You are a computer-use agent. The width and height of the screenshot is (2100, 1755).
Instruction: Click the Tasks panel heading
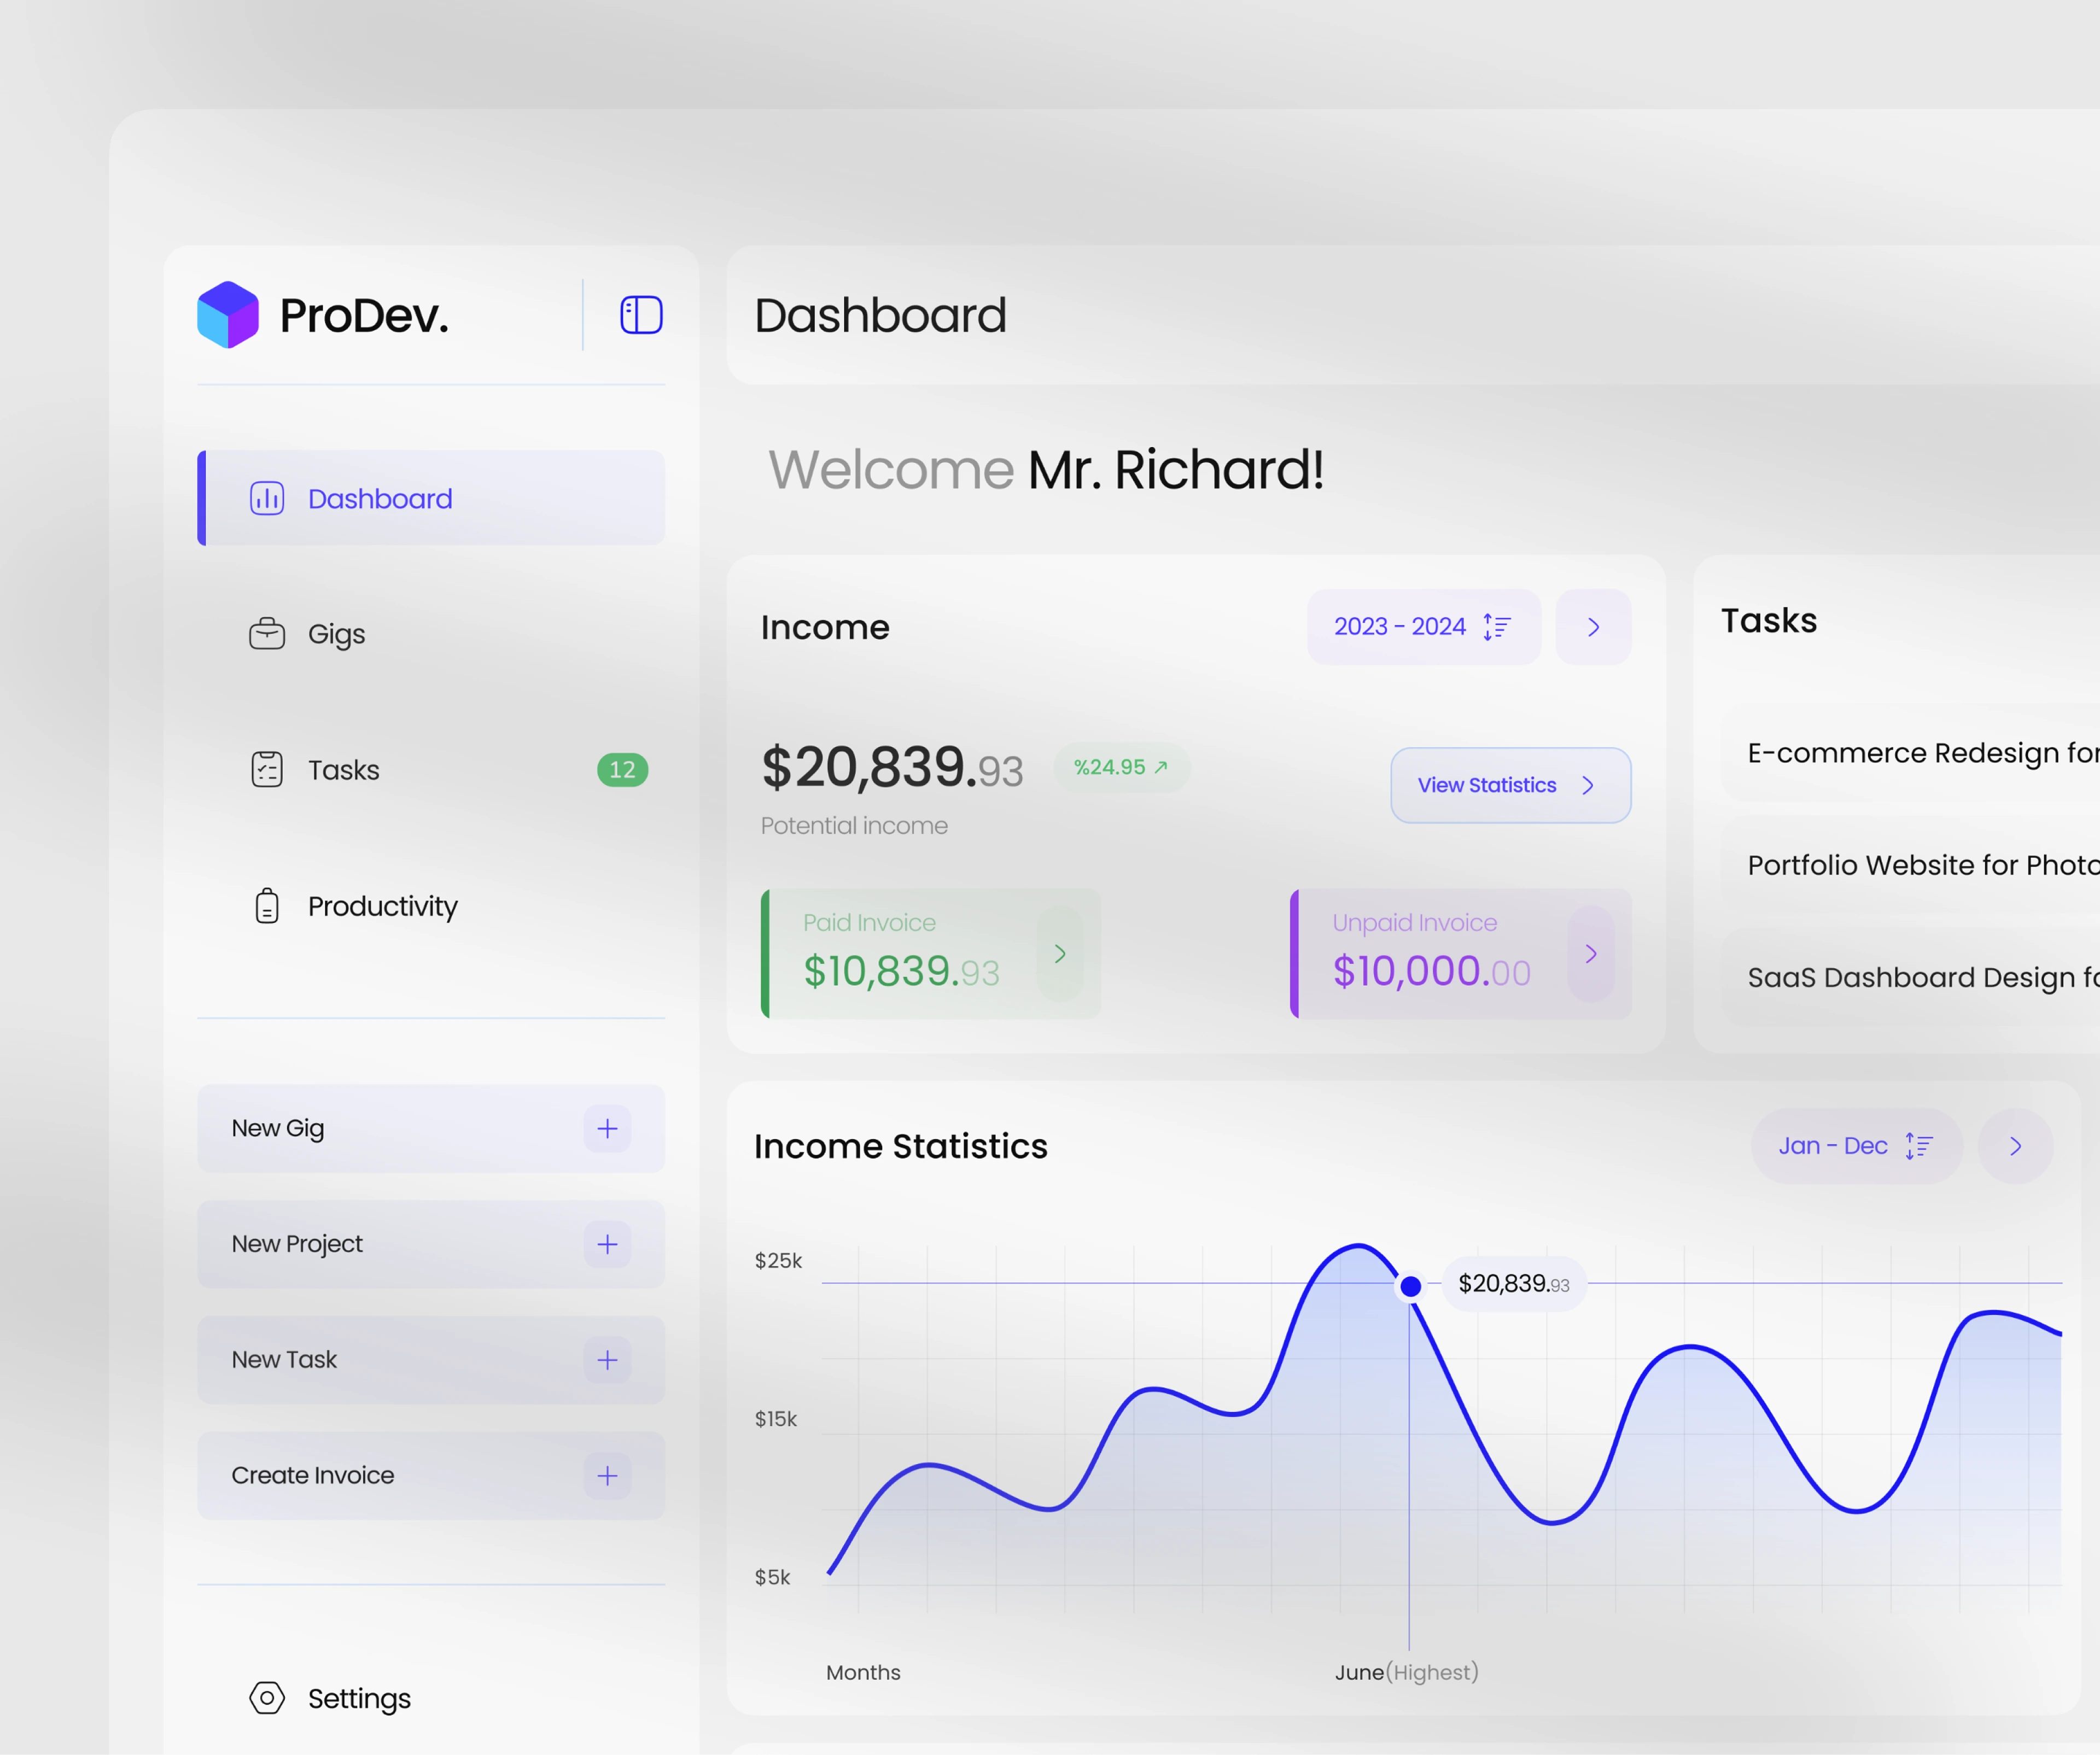pyautogui.click(x=1769, y=620)
